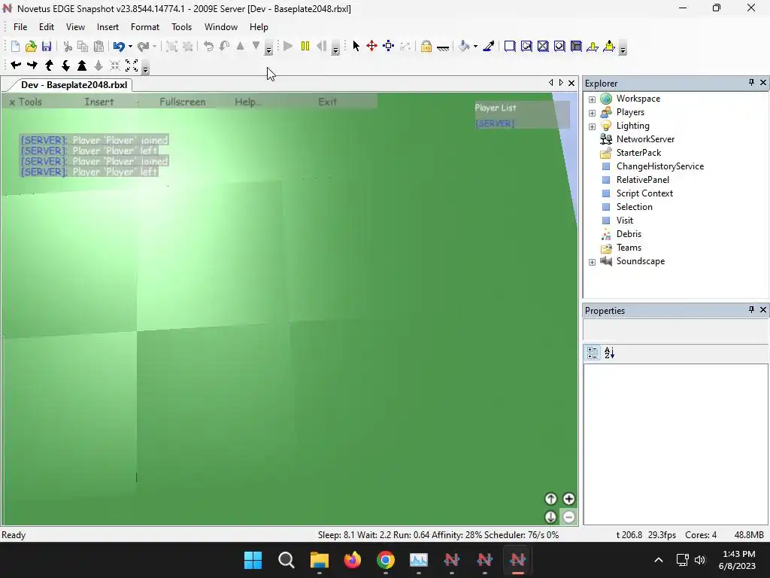Click the camera pan right arrow
Image resolution: width=770 pixels, height=578 pixels.
(x=32, y=65)
